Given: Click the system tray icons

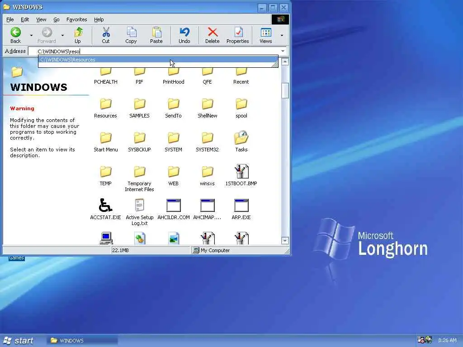Looking at the screenshot, I should pos(425,340).
